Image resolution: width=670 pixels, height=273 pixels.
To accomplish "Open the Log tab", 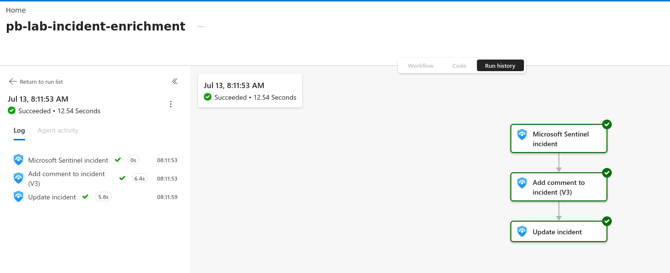I will pos(19,130).
